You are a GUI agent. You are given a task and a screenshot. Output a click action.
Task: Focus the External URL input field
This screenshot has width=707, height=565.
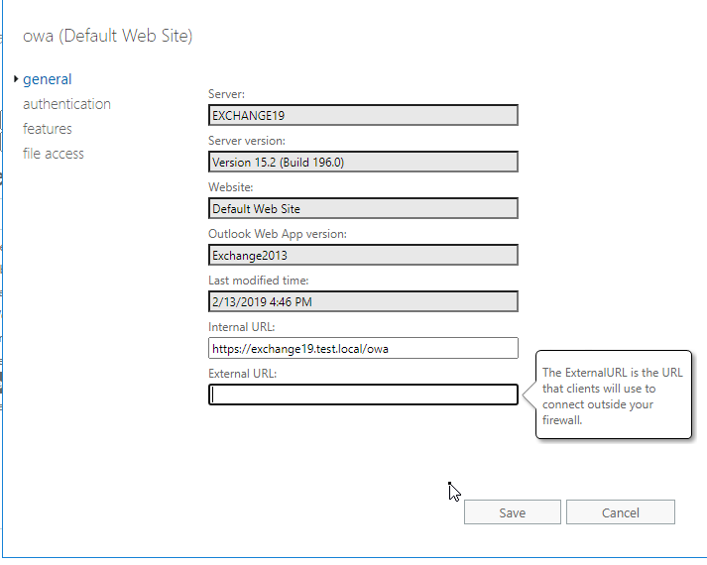click(x=363, y=395)
